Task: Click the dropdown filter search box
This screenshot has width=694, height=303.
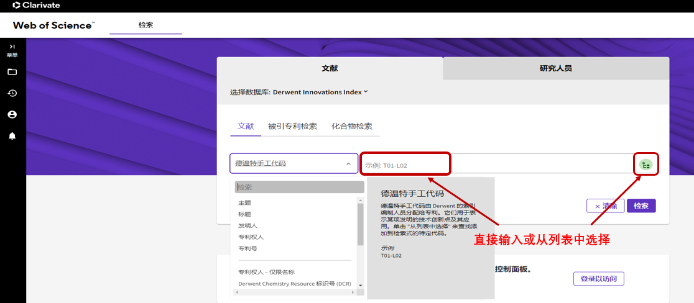Action: pyautogui.click(x=299, y=187)
